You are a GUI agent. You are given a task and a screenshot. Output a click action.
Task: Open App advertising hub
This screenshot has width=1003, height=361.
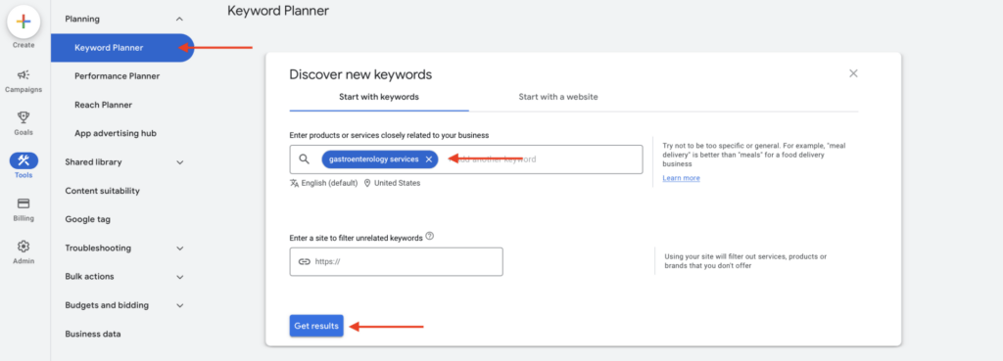tap(116, 133)
